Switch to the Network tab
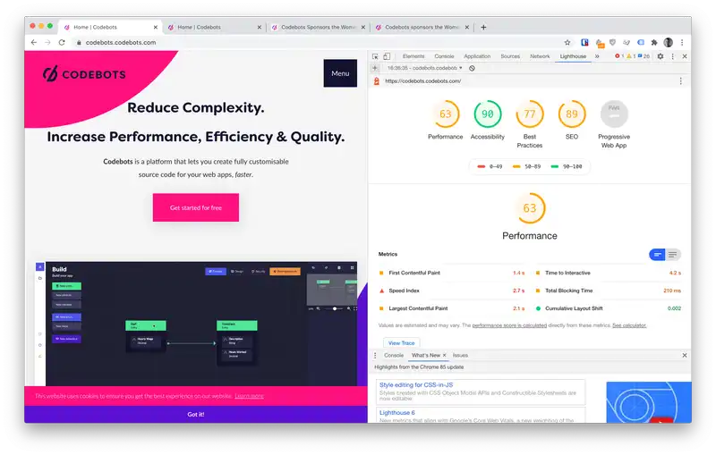The height and width of the screenshot is (455, 716). pos(540,56)
